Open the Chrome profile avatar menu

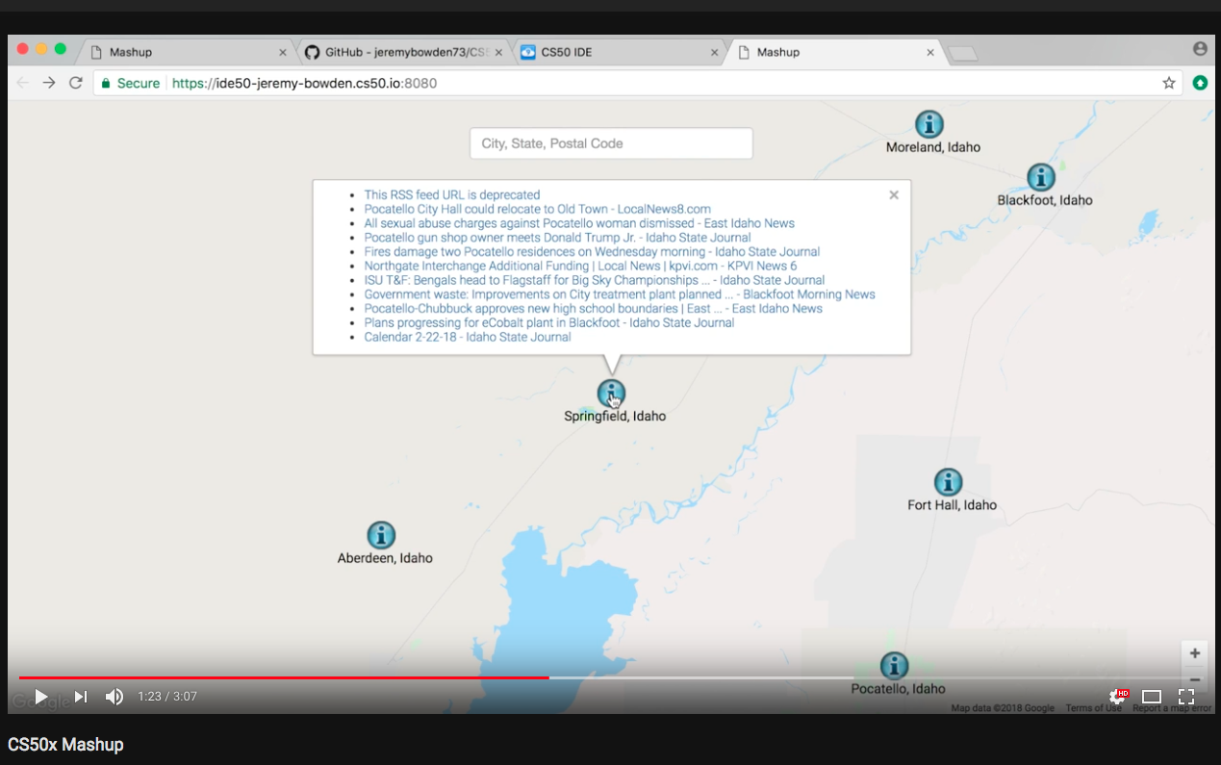(x=1199, y=48)
